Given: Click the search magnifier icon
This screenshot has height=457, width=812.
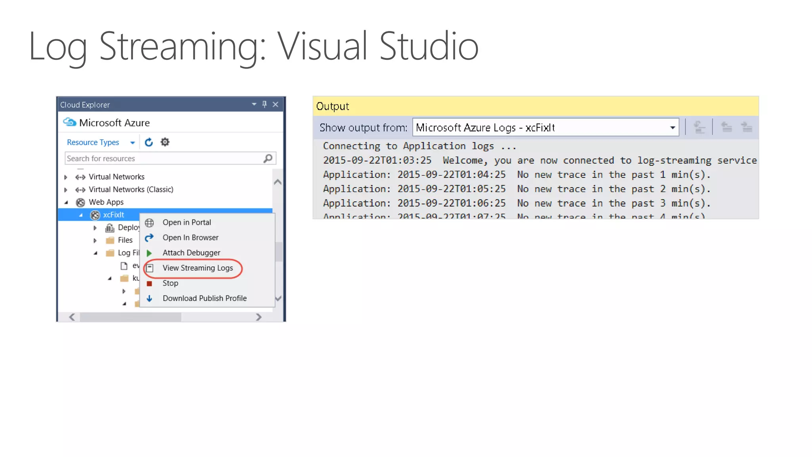Looking at the screenshot, I should click(268, 158).
